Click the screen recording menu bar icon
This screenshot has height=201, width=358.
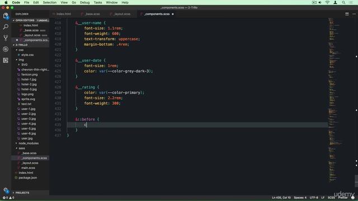point(314,2)
